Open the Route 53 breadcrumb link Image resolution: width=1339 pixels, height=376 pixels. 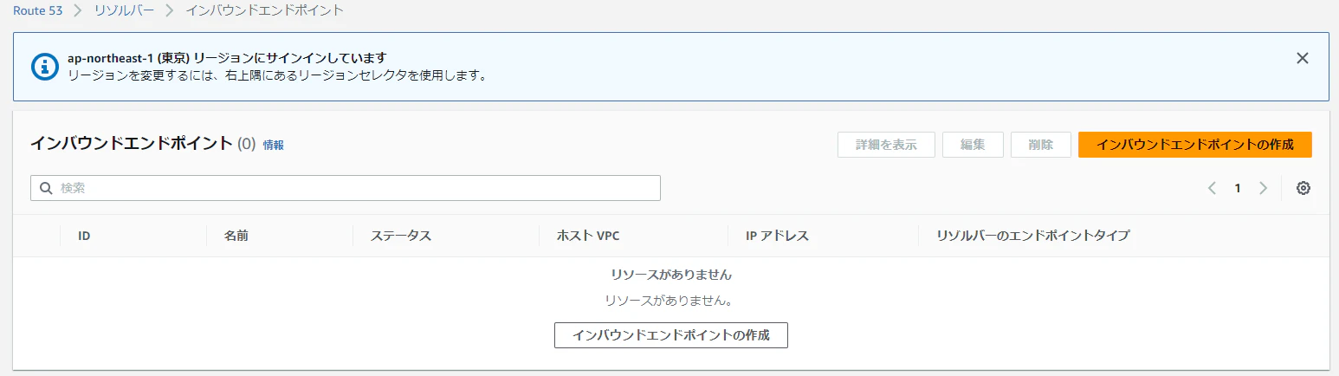coord(36,11)
